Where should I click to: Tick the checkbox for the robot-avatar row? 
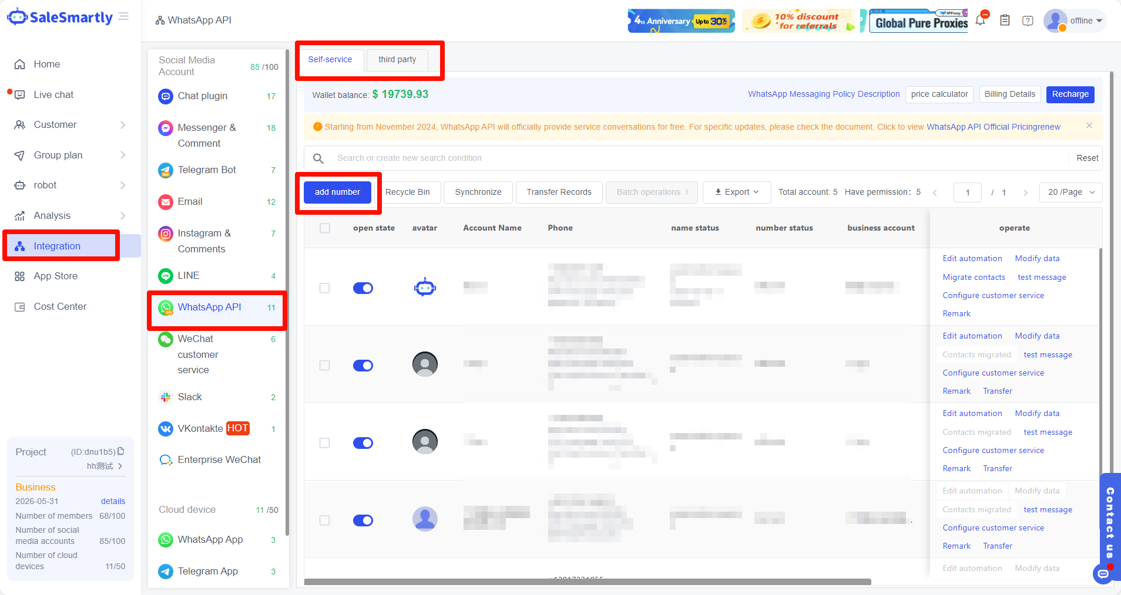coord(325,288)
